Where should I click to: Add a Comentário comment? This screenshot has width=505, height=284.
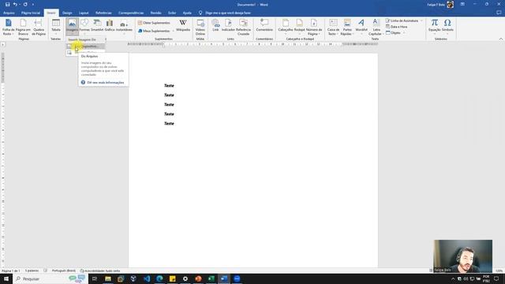pos(264,26)
